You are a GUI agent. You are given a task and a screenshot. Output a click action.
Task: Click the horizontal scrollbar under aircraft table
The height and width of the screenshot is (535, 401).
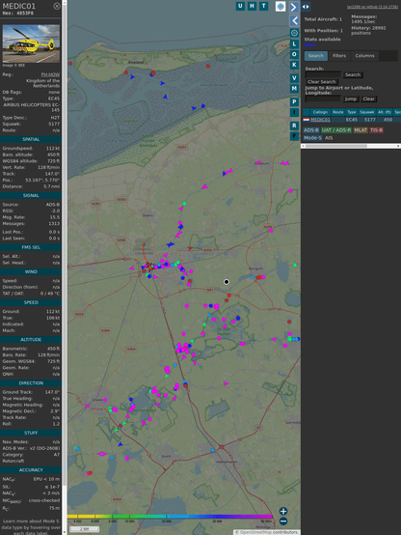[x=351, y=146]
